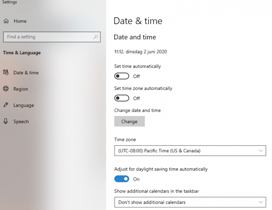
Task: Click the Region globe icon
Action: [x=6, y=89]
